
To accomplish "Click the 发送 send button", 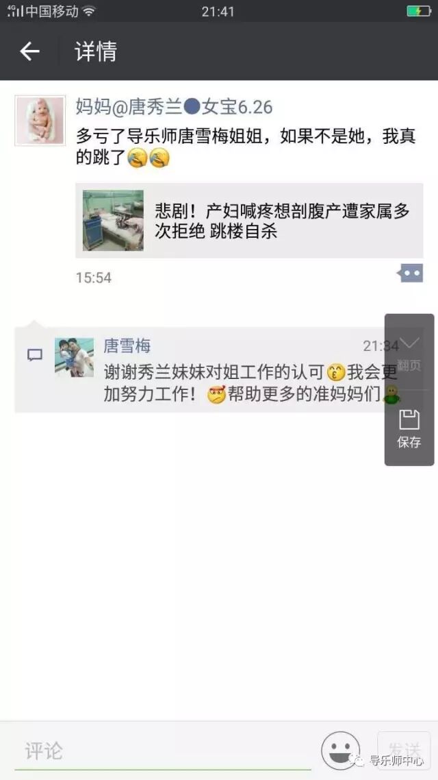I will coord(403,750).
